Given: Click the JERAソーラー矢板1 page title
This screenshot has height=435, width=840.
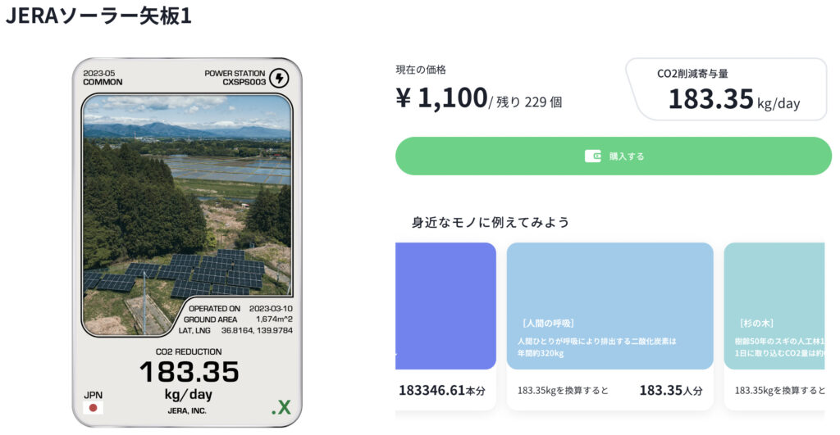Looking at the screenshot, I should pyautogui.click(x=98, y=16).
